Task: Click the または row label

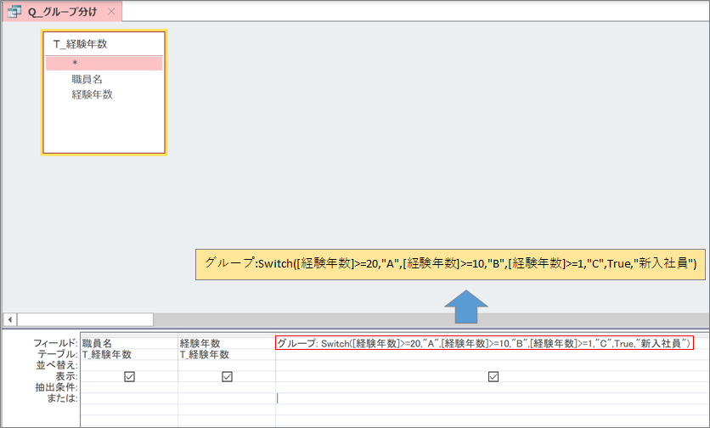Action: (63, 398)
